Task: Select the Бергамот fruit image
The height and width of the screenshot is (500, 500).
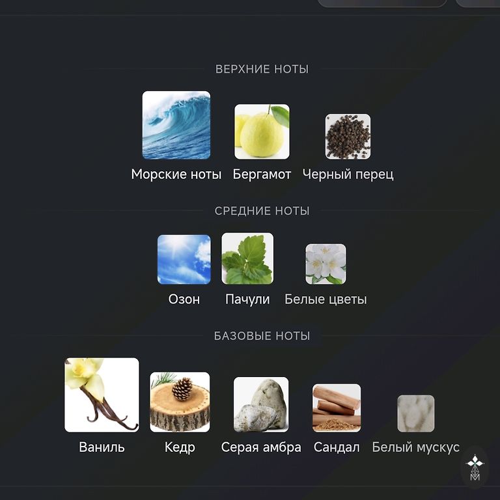Action: coord(262,132)
